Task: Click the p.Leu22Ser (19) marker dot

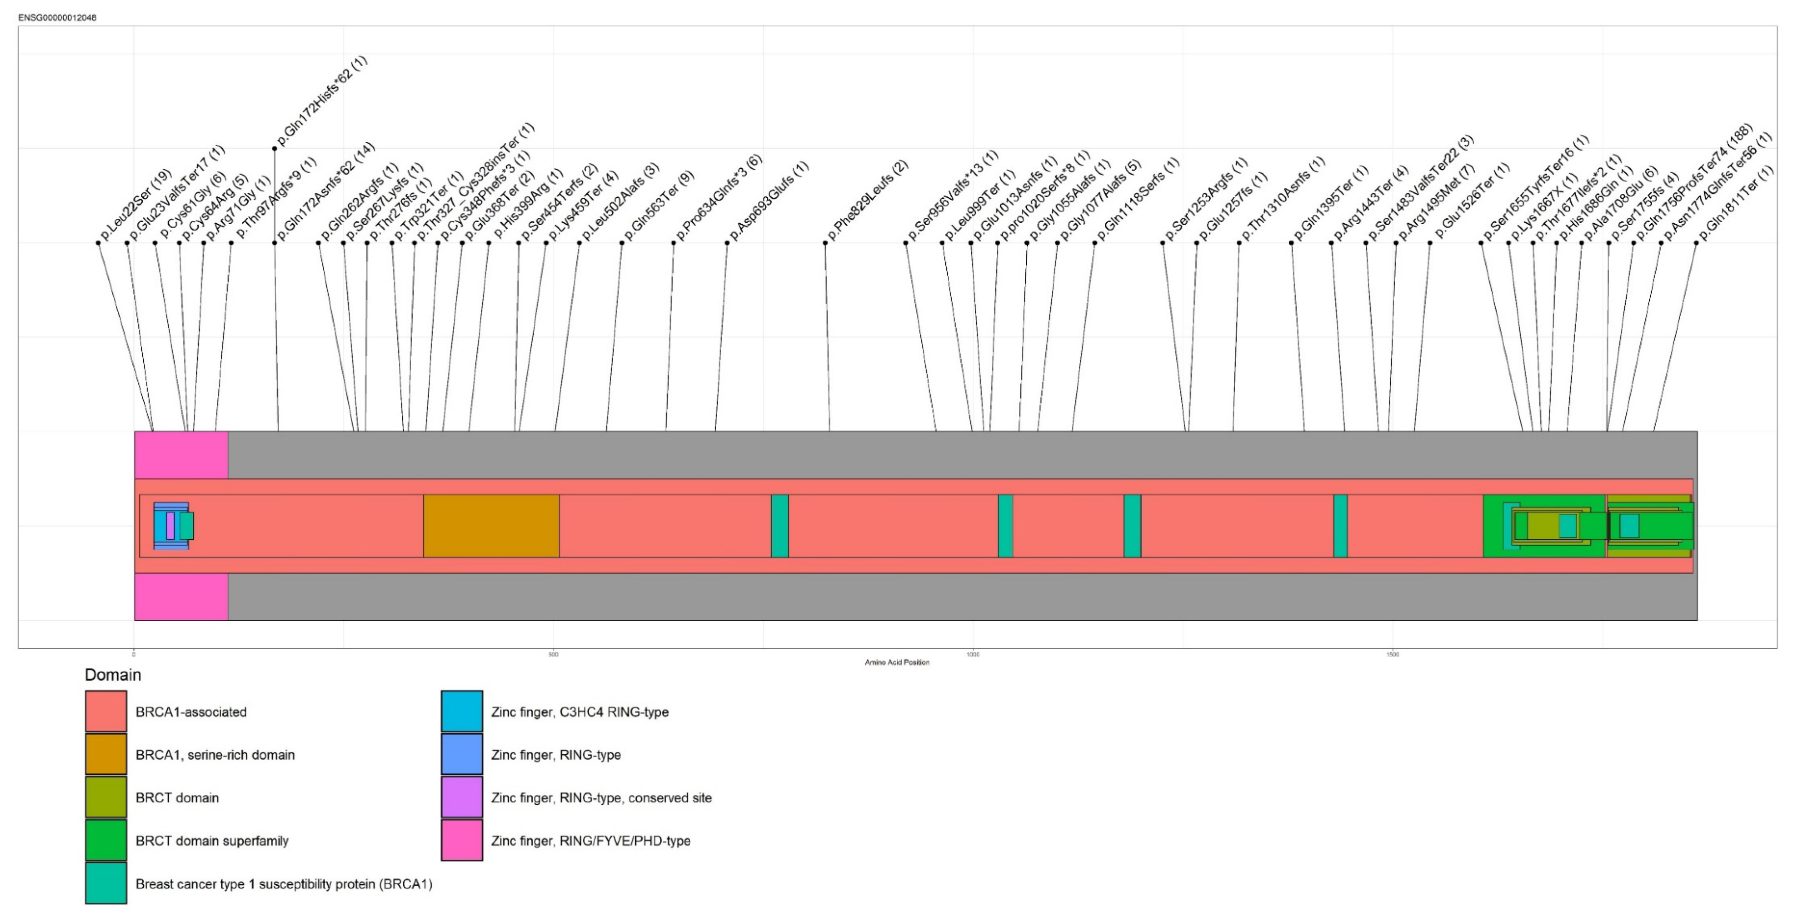Action: [x=98, y=242]
